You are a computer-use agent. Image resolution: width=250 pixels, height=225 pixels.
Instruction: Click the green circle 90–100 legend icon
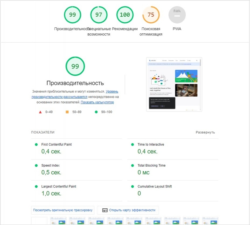(96, 112)
